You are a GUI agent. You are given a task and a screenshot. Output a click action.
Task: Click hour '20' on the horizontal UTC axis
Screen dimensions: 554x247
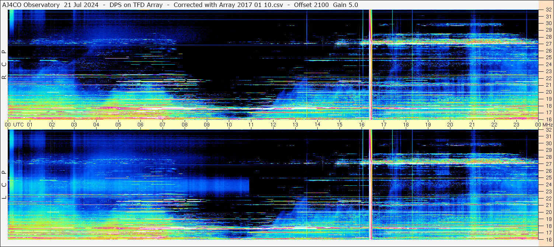tap(450, 125)
